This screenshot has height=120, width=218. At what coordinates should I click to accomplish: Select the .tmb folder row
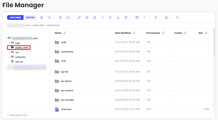(x=132, y=61)
